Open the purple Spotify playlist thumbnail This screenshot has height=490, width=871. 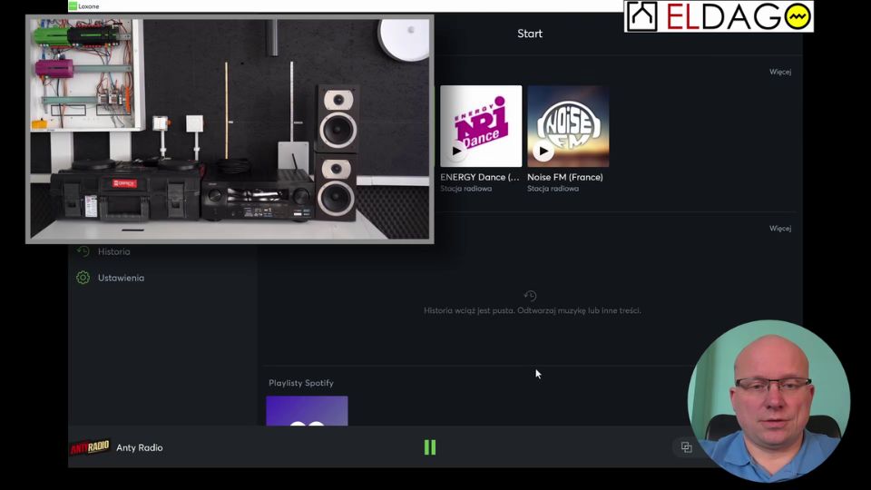pos(307,411)
